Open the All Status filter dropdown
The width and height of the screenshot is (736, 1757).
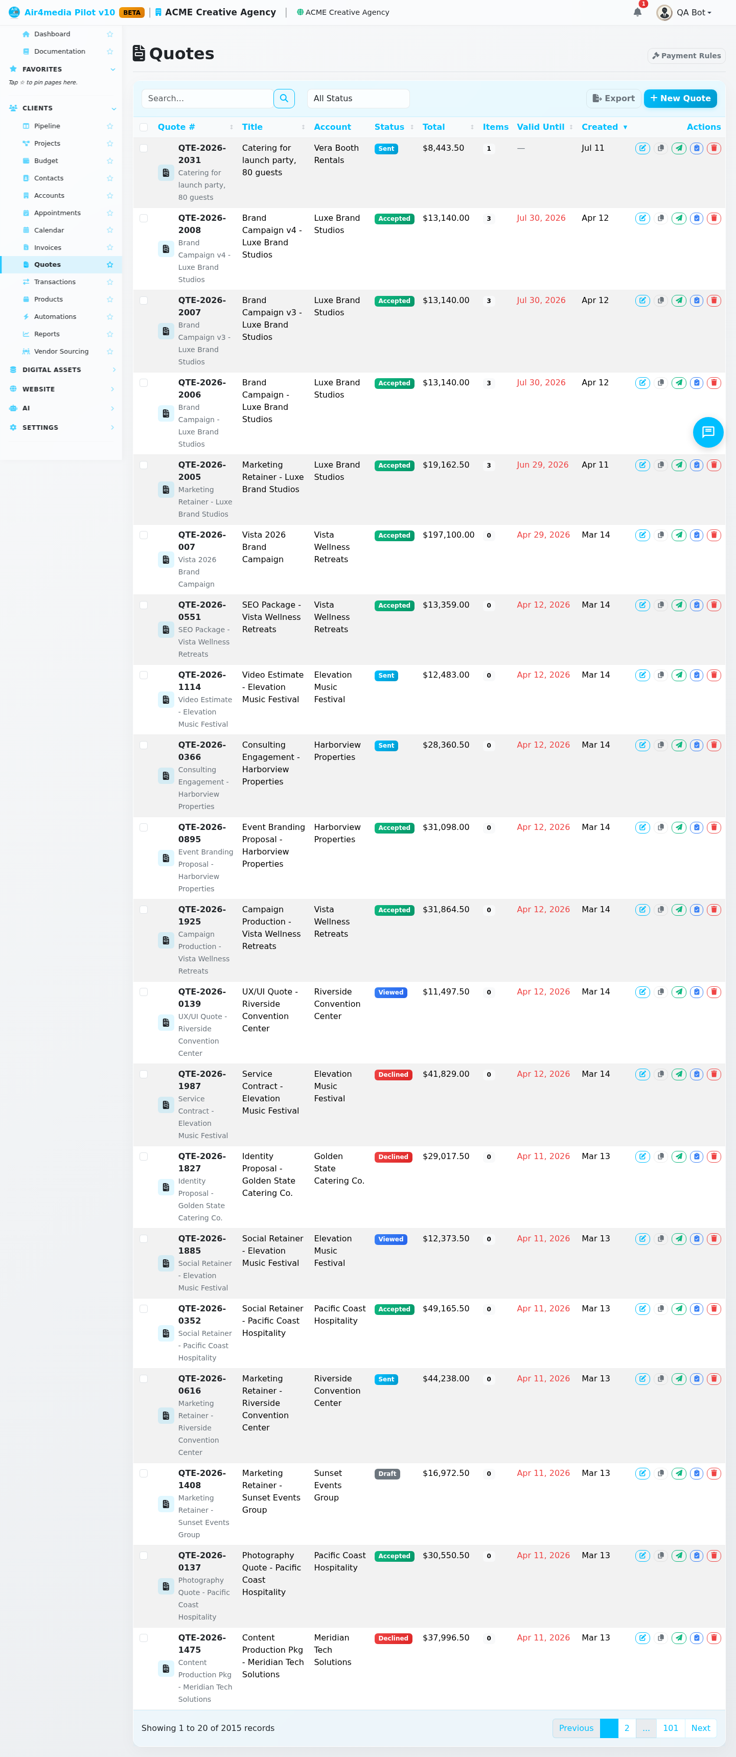[358, 98]
